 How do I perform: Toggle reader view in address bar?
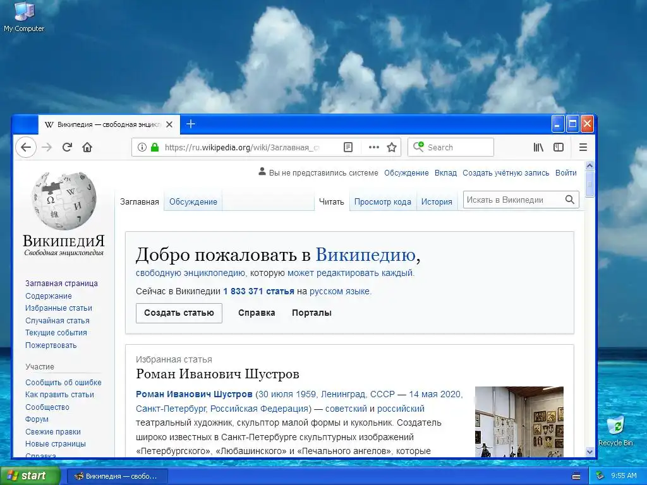(x=348, y=147)
